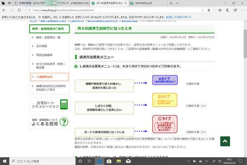Open reading view icon in address bar

pos(203,10)
